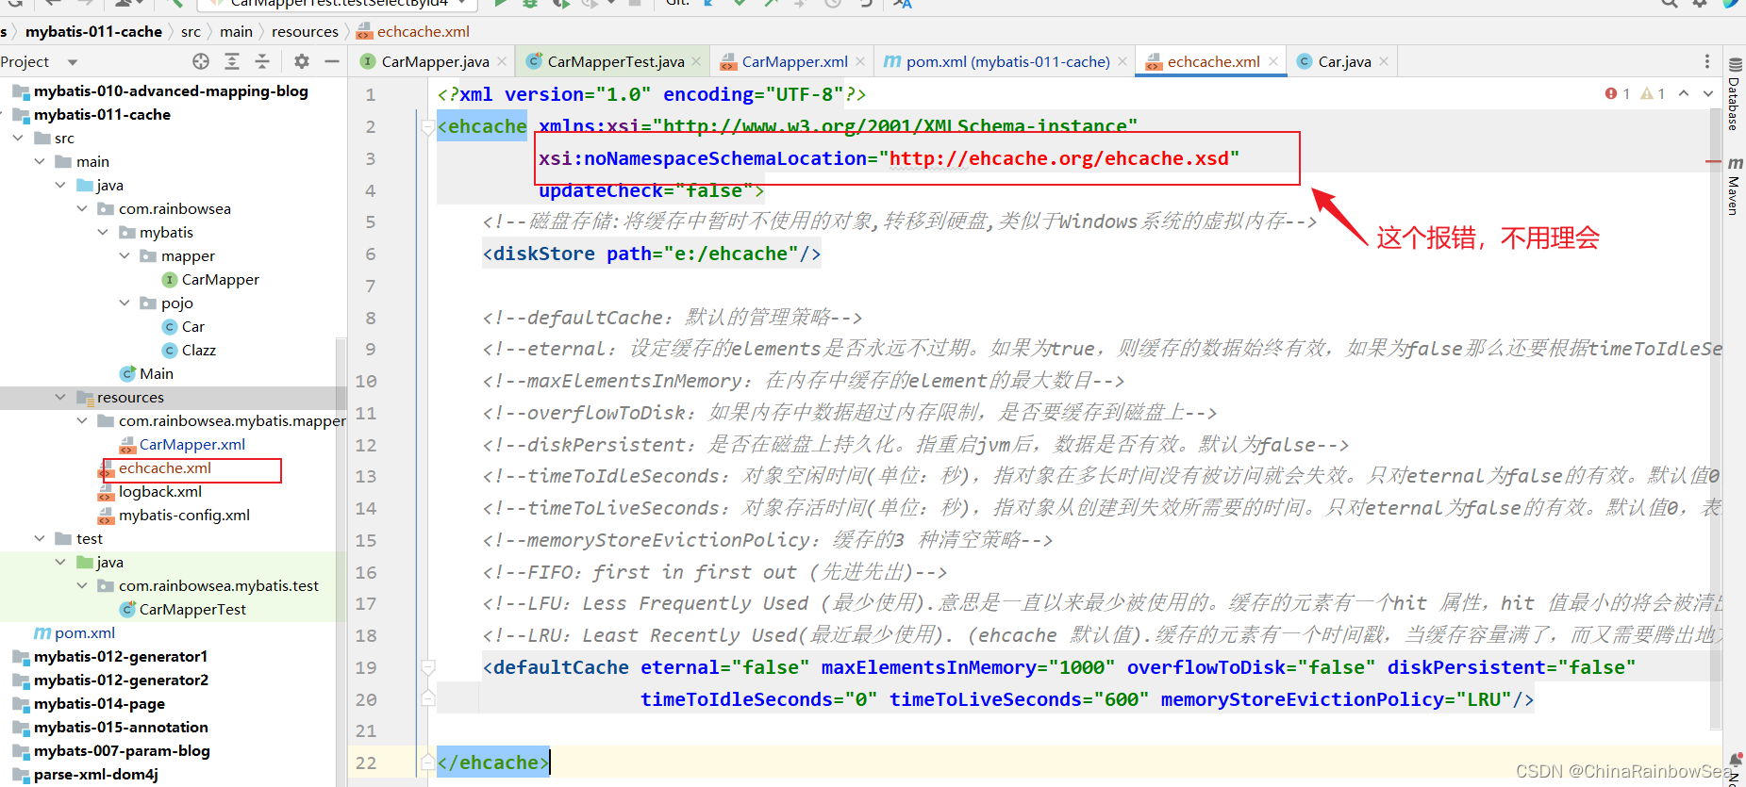Image resolution: width=1746 pixels, height=787 pixels.
Task: Collapse the com.rainbowsea package
Action: tap(82, 209)
